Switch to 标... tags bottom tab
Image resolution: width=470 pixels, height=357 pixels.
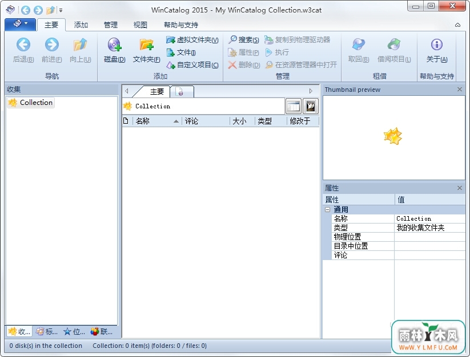pos(46,331)
